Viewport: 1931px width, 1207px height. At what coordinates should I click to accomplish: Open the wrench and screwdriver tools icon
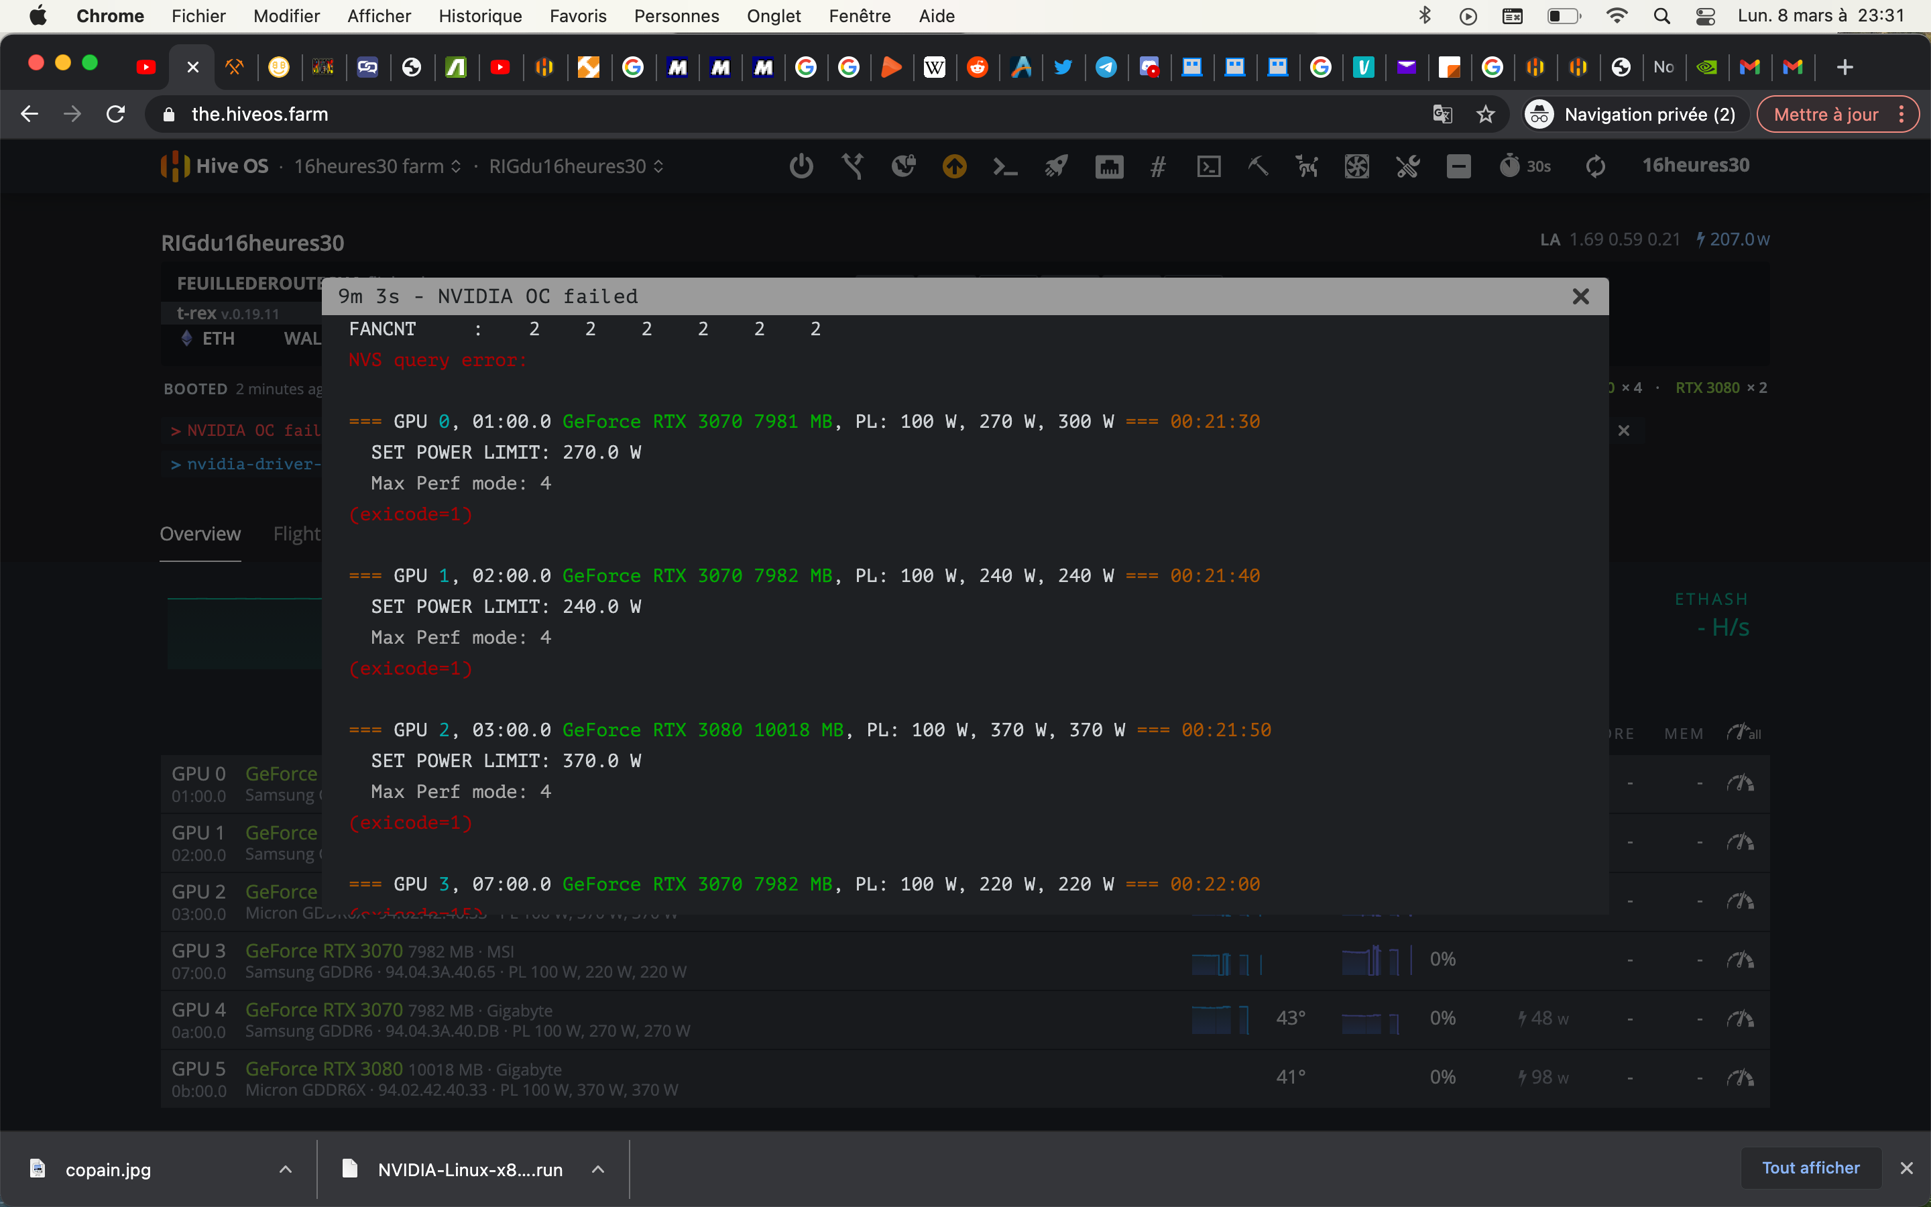pos(1407,166)
